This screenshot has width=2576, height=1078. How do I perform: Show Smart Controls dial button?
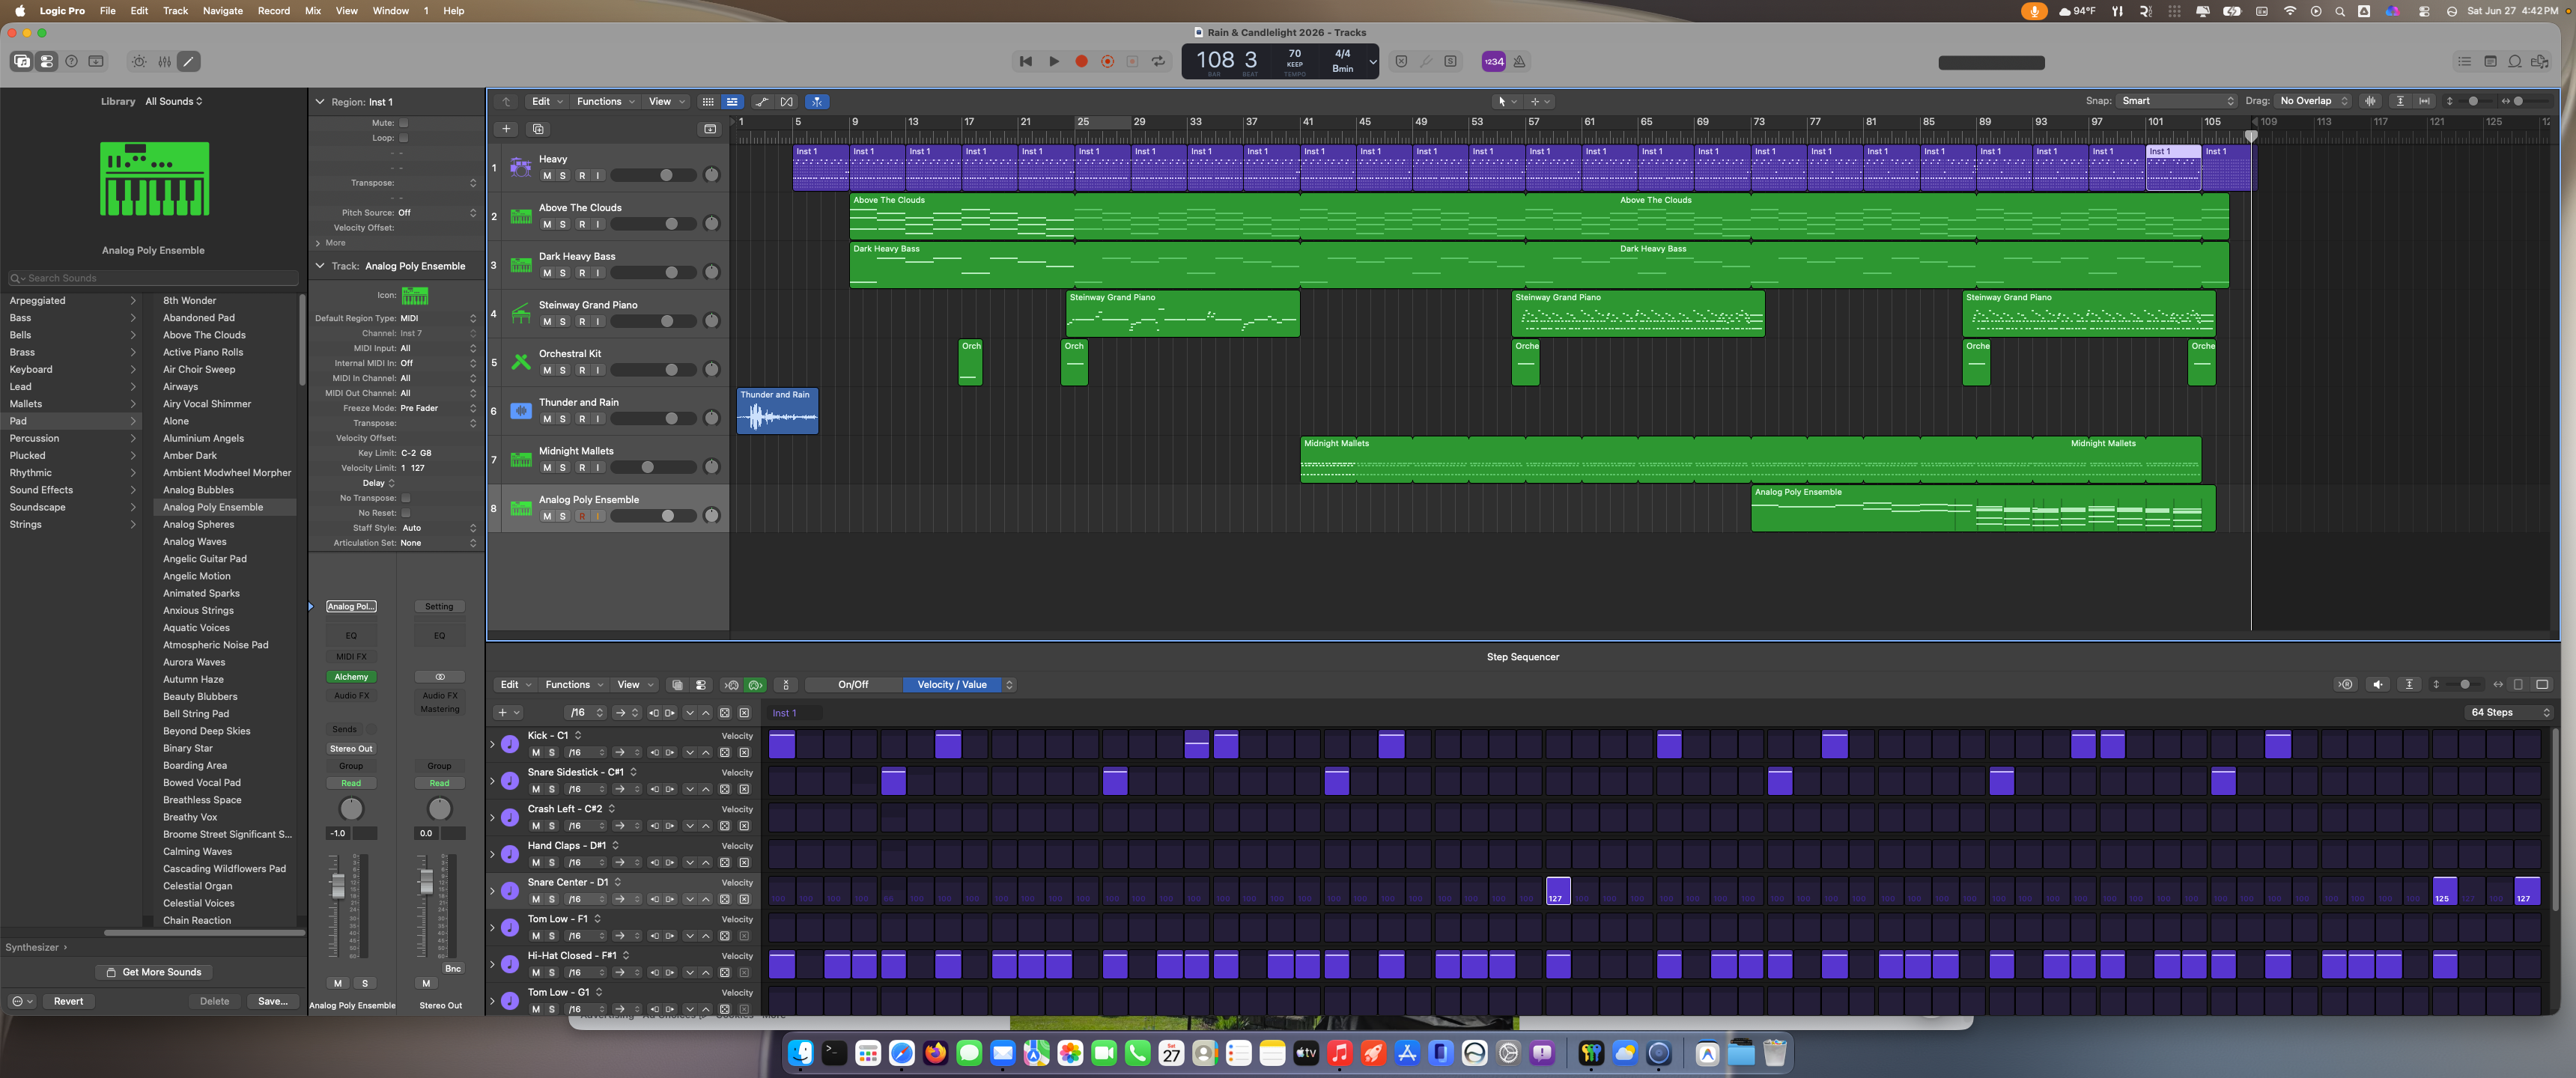(x=139, y=61)
